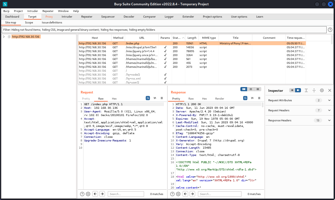335x200 pixels.
Task: Open the Burp menu
Action: [6, 11]
